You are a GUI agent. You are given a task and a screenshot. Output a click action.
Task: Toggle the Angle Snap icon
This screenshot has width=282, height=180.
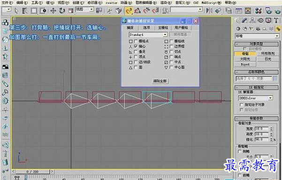tap(137, 11)
